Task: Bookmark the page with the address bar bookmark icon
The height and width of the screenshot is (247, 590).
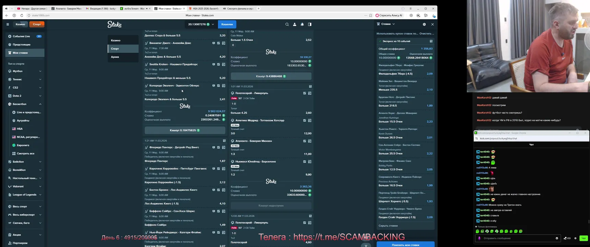Action: click(370, 15)
